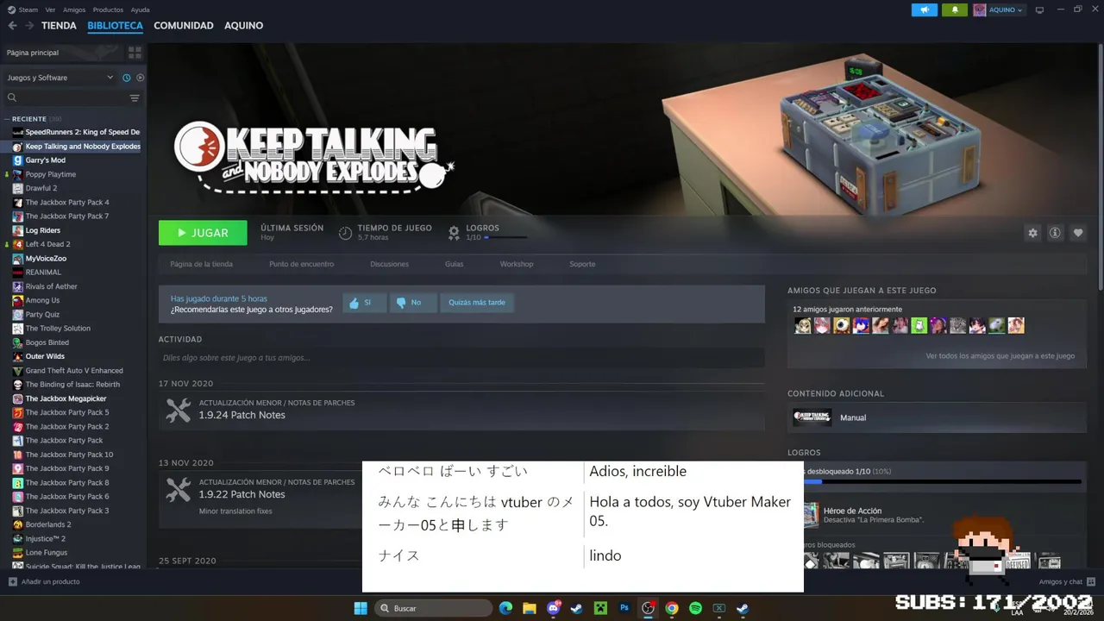This screenshot has height=621, width=1104.
Task: Open Guías link
Action: pyautogui.click(x=454, y=264)
